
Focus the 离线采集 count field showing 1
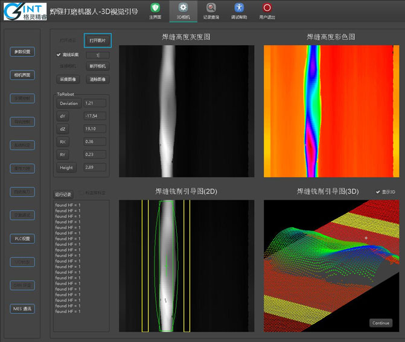[x=98, y=55]
